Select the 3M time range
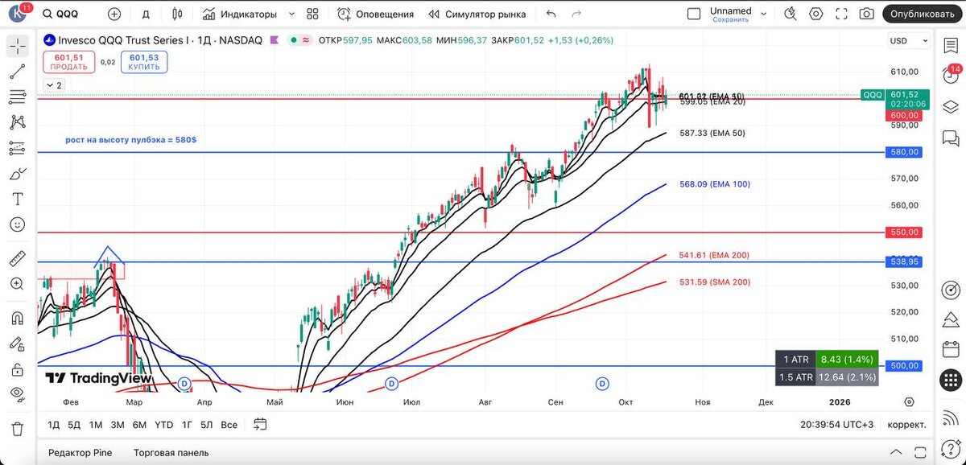Image resolution: width=966 pixels, height=465 pixels. click(x=118, y=424)
